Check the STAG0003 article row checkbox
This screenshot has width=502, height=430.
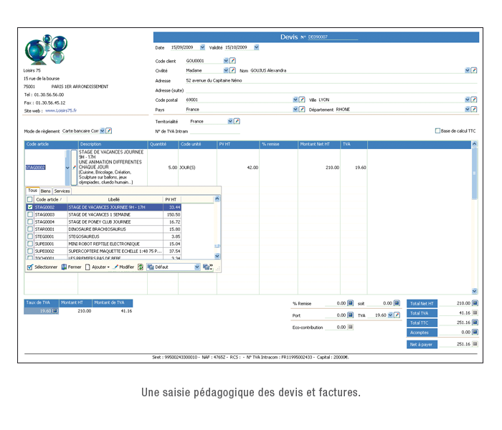[30, 214]
